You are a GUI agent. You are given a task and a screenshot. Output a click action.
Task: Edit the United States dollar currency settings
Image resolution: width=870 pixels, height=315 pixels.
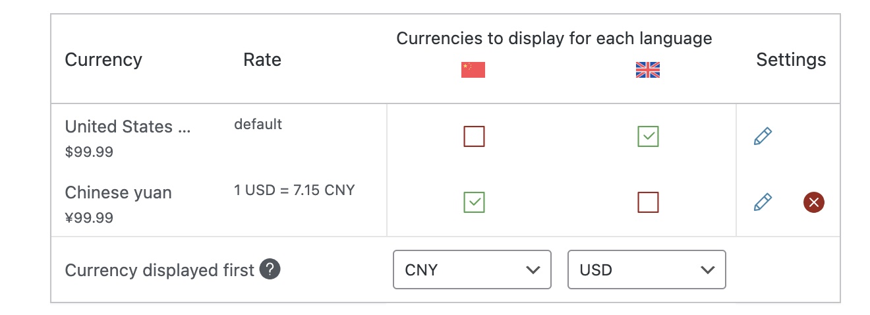tap(763, 136)
